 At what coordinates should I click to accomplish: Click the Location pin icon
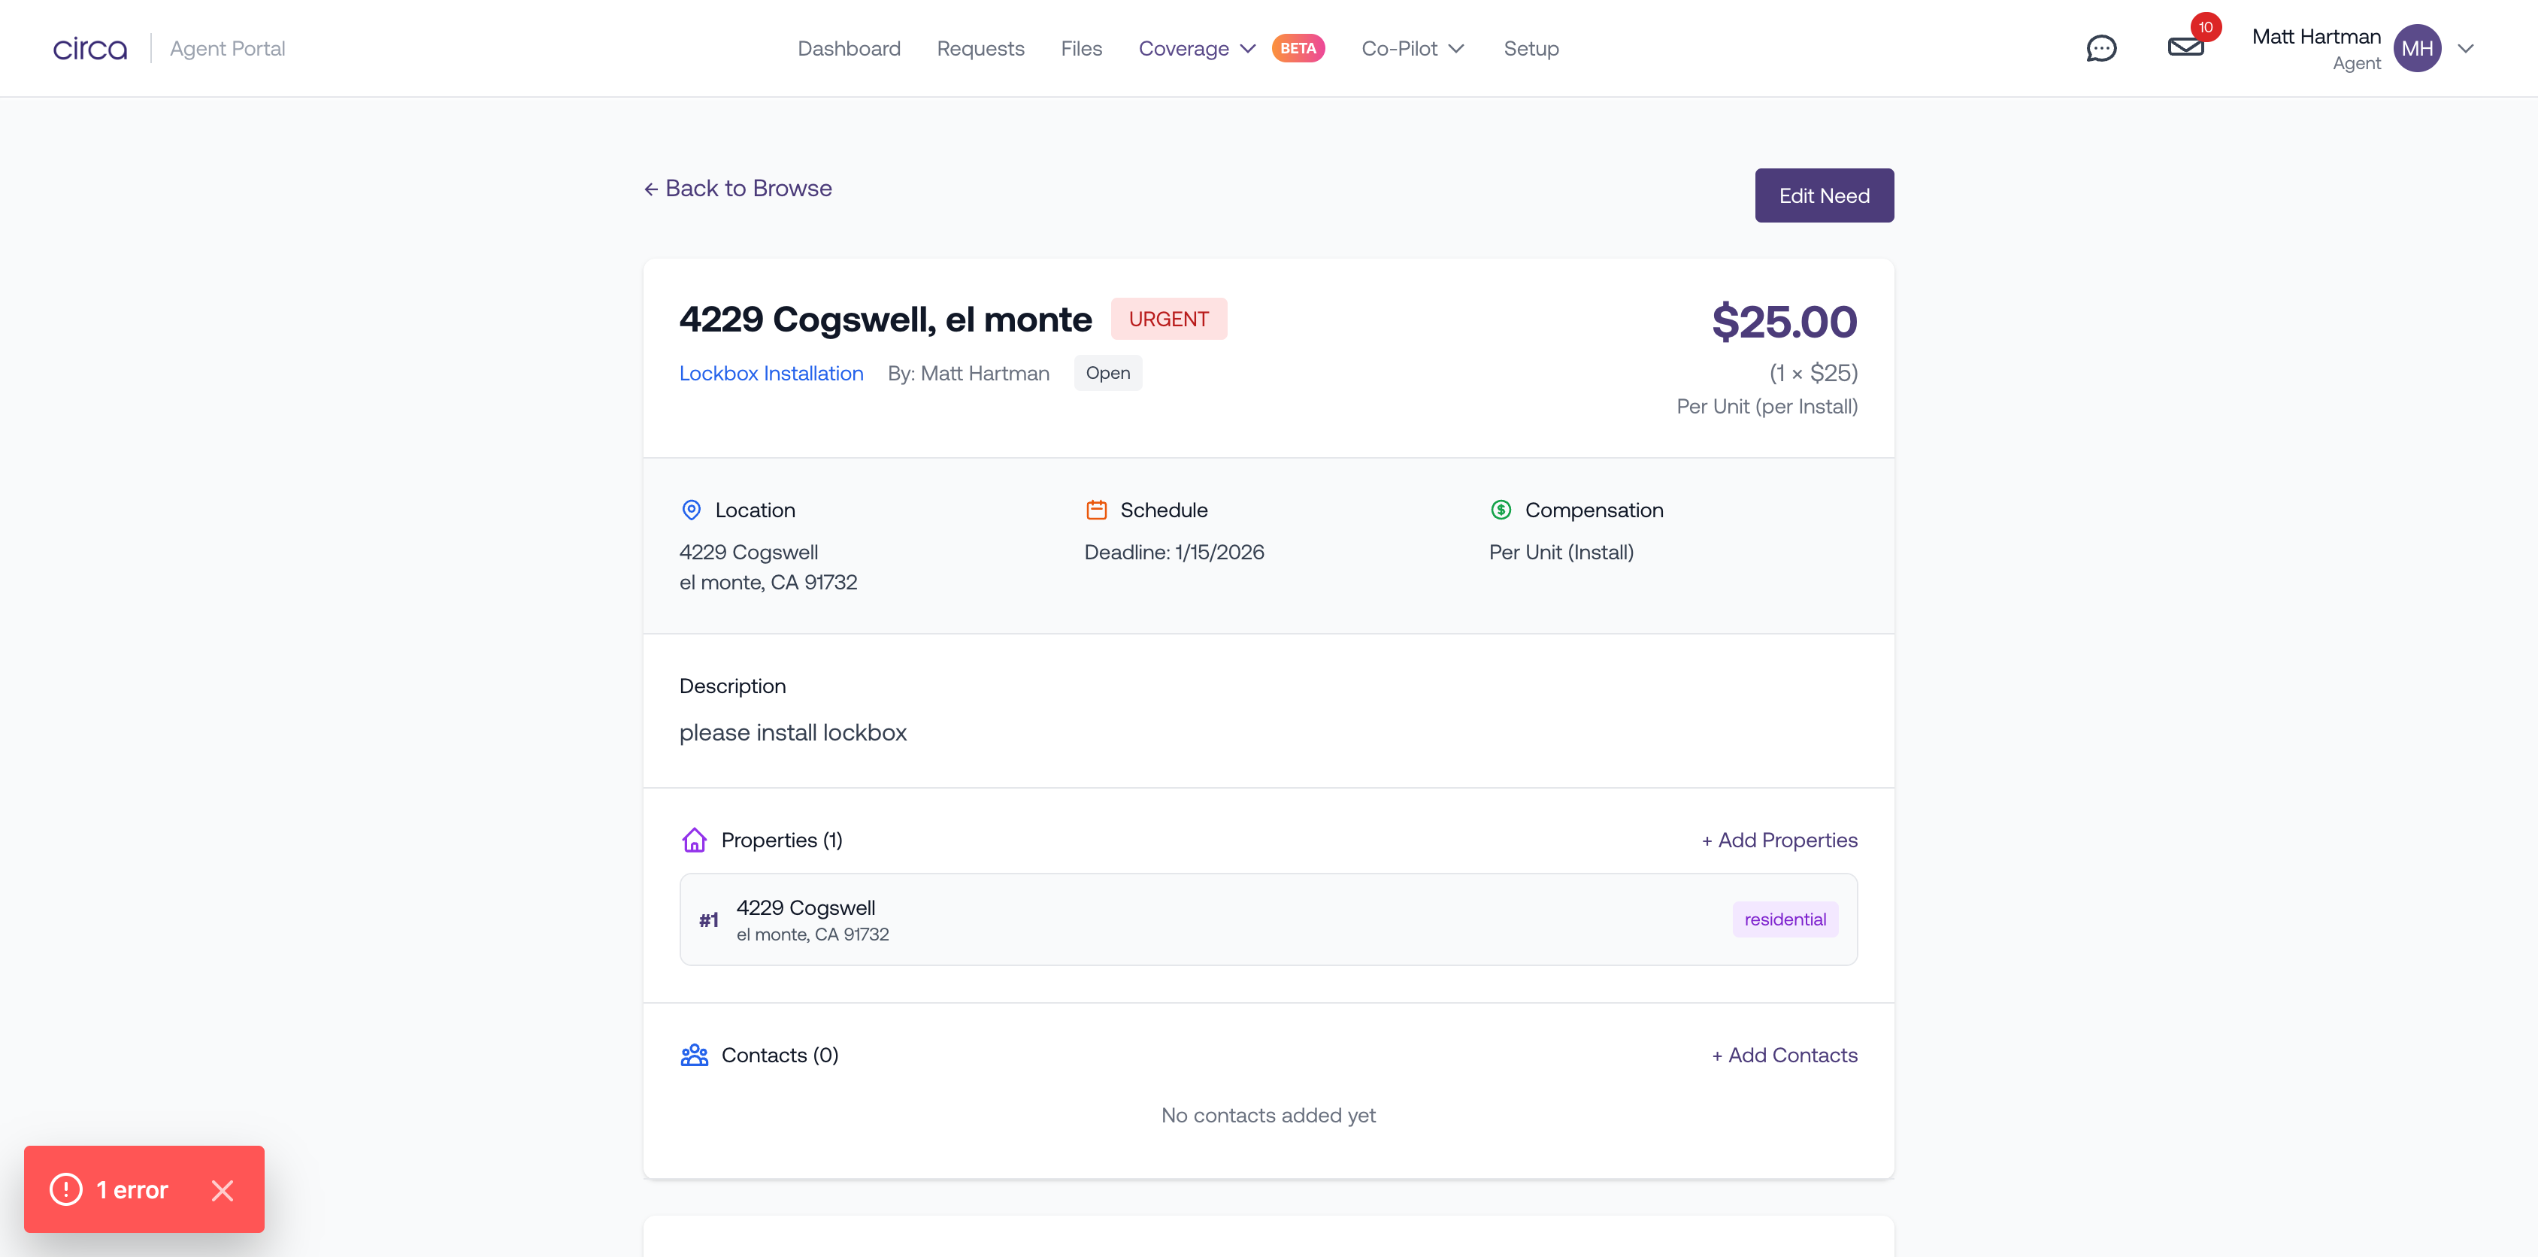point(692,509)
